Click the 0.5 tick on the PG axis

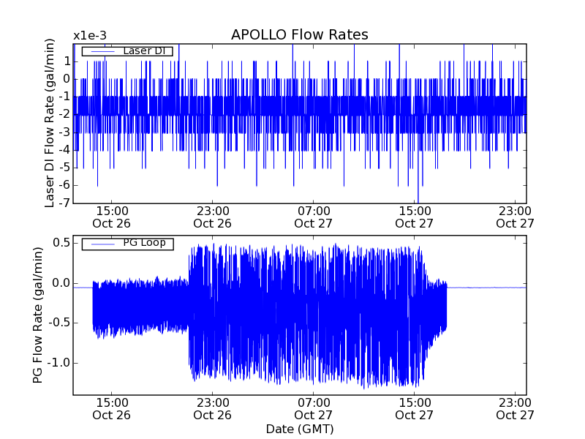point(61,243)
